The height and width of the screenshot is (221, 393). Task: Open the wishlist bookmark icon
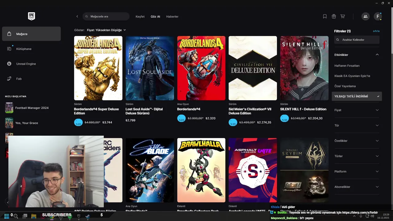point(325,16)
